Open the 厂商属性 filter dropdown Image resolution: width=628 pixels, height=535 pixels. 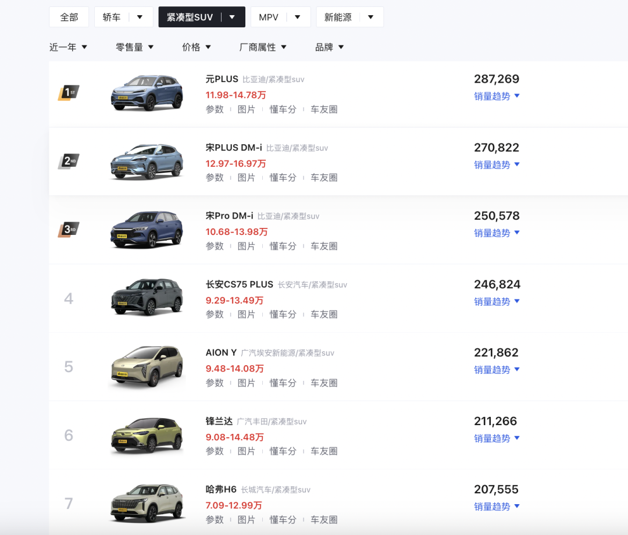[x=263, y=47]
